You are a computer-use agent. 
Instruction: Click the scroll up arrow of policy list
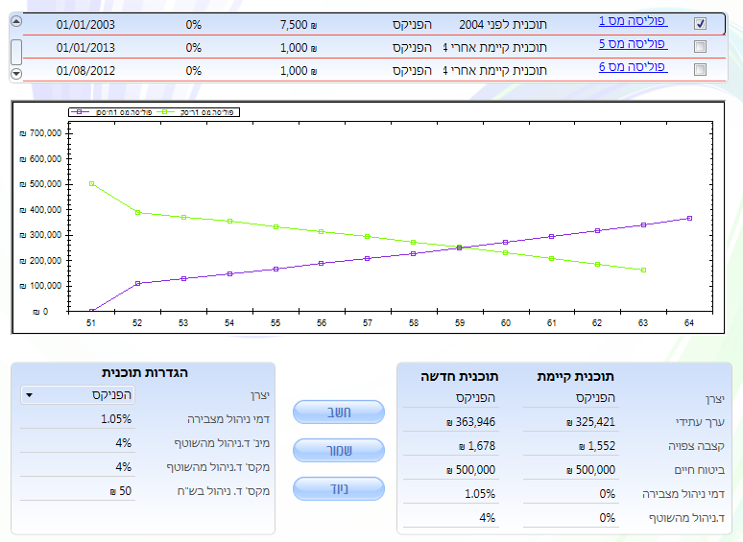click(16, 21)
